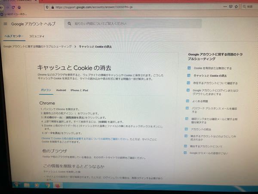Open Cookie を有効または無効にする link

coord(212,68)
